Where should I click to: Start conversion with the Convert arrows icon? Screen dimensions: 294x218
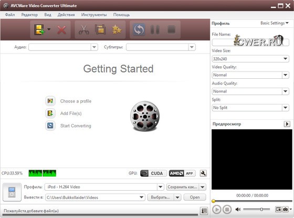(139, 29)
